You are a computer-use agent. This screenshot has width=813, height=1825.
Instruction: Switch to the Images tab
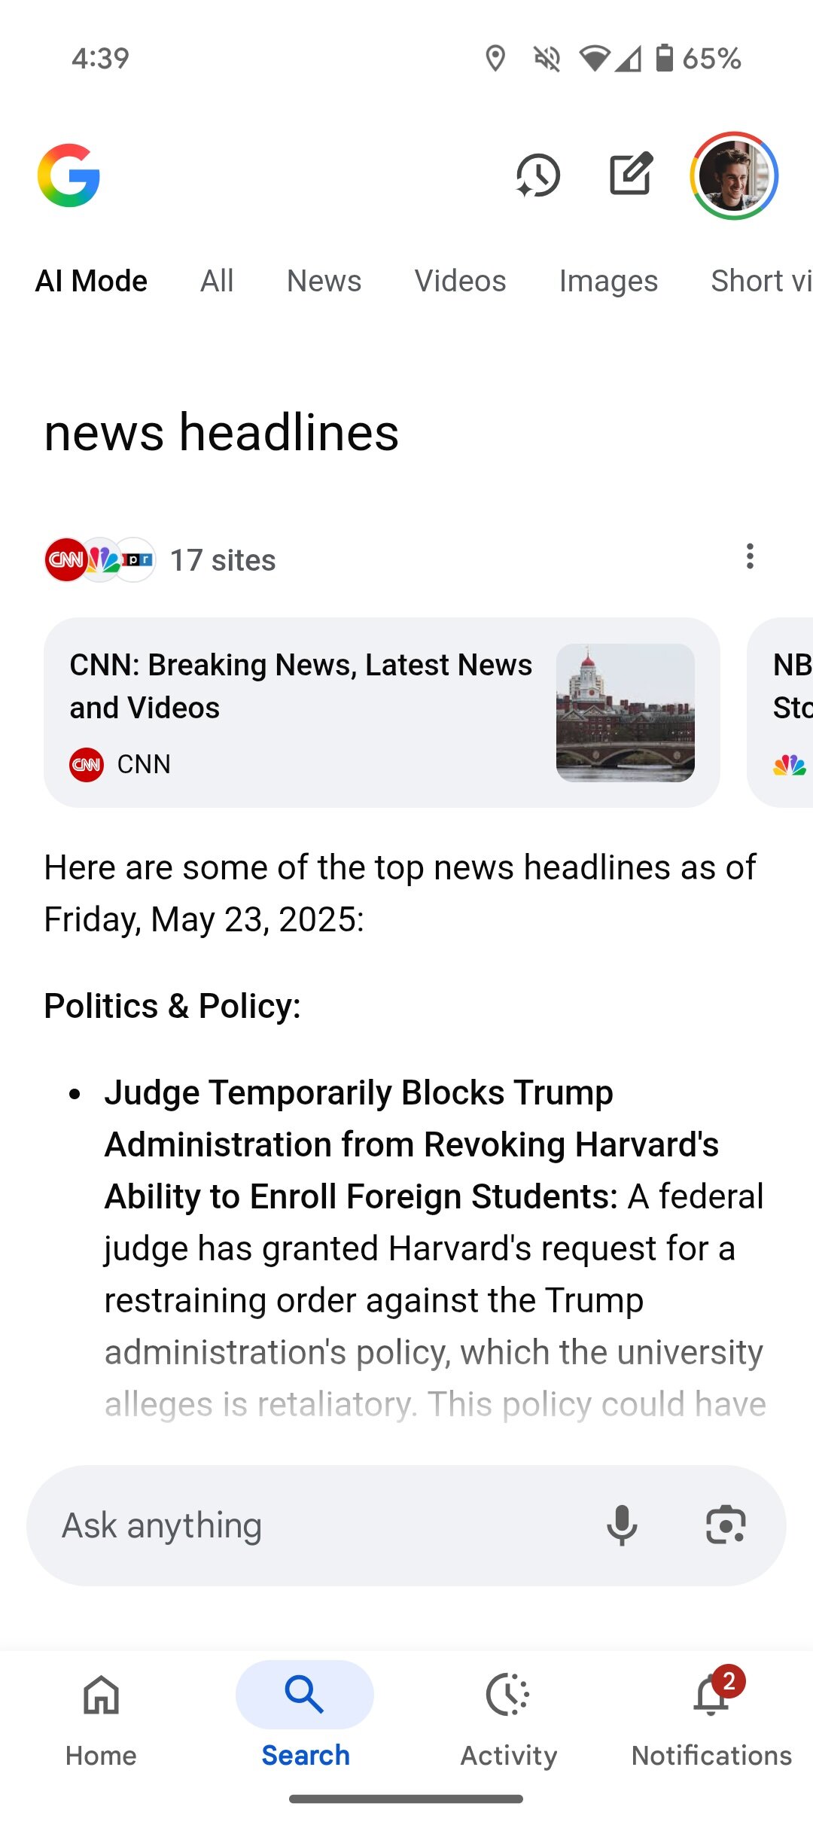pyautogui.click(x=608, y=281)
